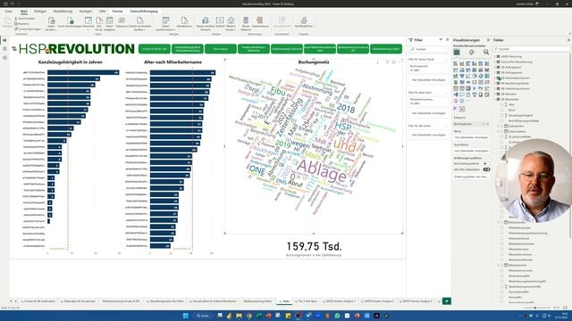Click Format übertragen in the clipboard group

tap(28, 29)
